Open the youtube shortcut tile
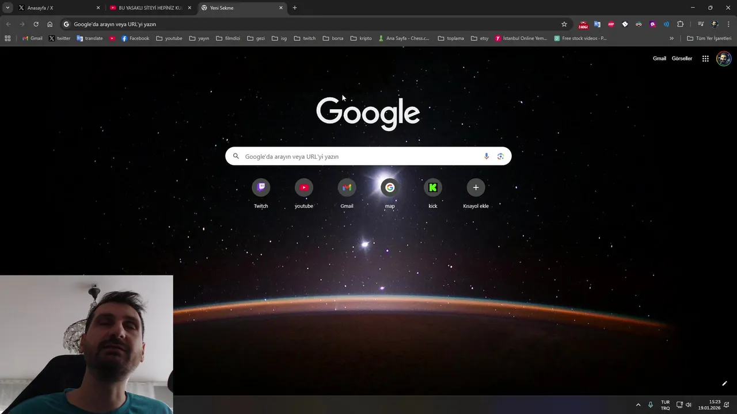 (x=304, y=194)
